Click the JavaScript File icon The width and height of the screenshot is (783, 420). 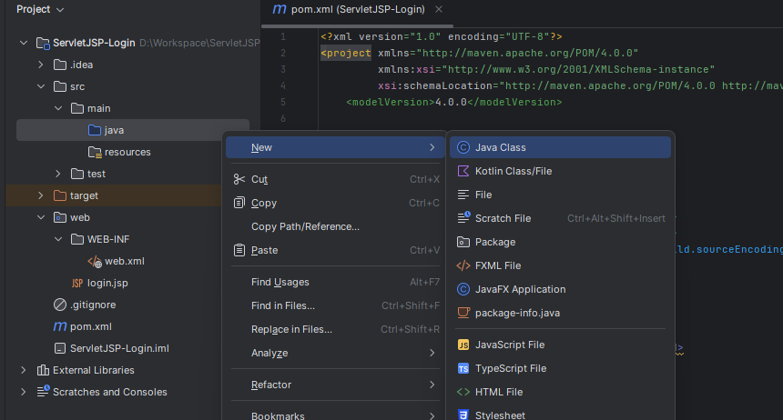(463, 345)
